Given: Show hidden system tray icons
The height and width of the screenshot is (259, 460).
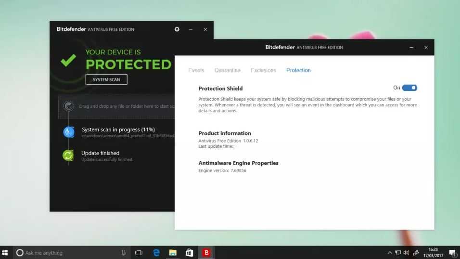Looking at the screenshot, I should [390, 253].
